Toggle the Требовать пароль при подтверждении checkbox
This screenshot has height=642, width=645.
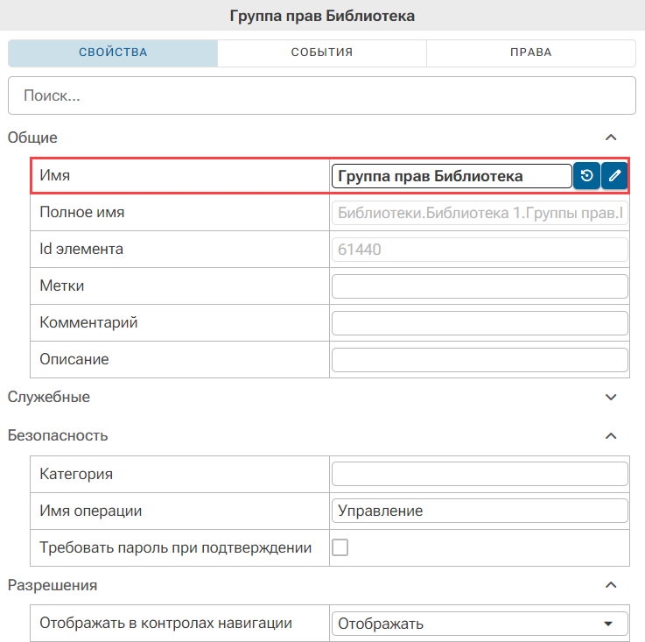click(x=340, y=547)
